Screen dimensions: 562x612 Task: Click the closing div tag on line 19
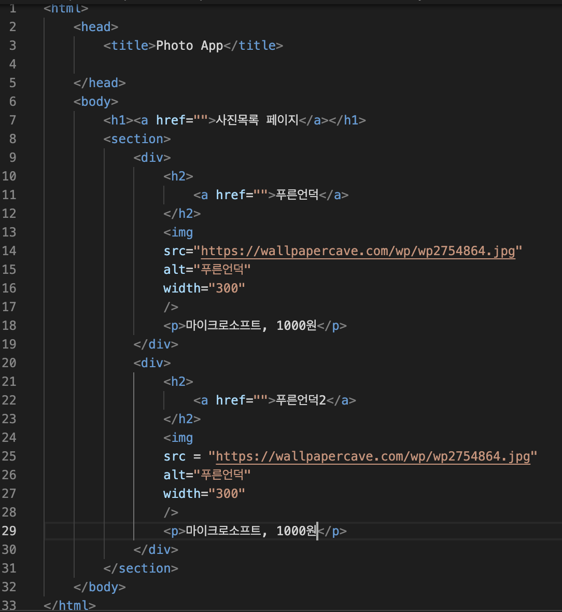click(x=156, y=344)
